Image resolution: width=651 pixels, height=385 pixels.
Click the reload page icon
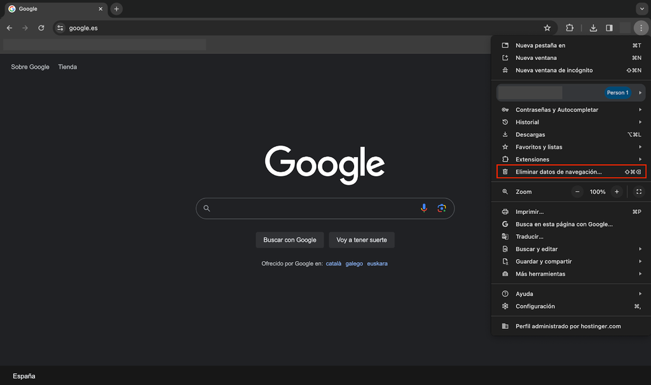click(41, 28)
